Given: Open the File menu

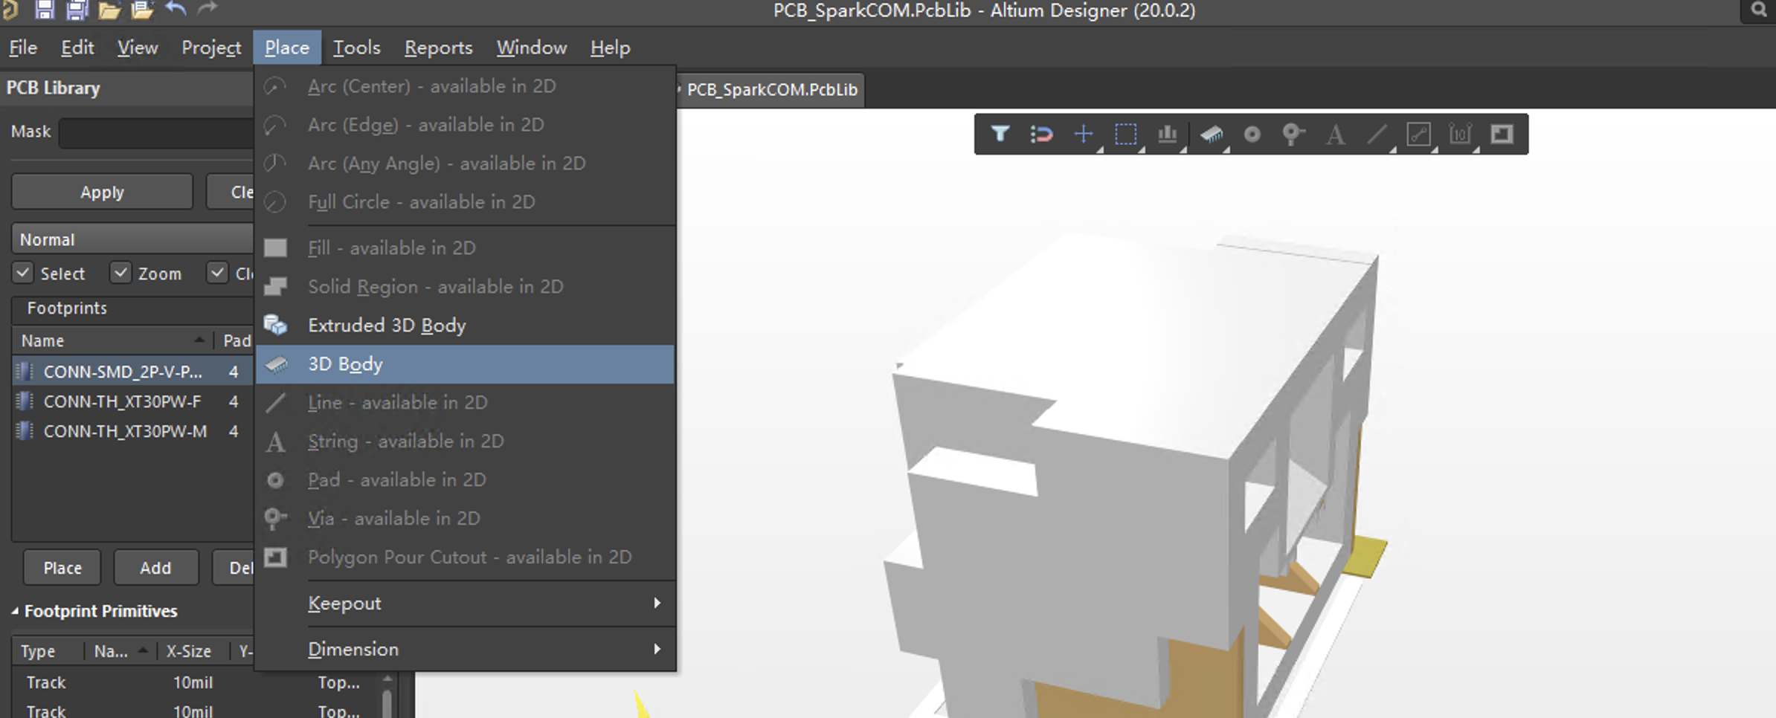Looking at the screenshot, I should pos(23,48).
